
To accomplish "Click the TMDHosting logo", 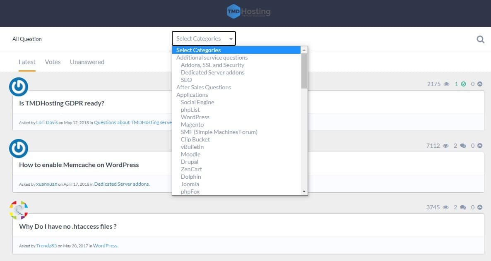I will click(249, 12).
